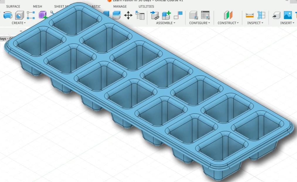Select the Joint flag-shaped icon
Image resolution: width=297 pixels, height=182 pixels.
click(178, 15)
